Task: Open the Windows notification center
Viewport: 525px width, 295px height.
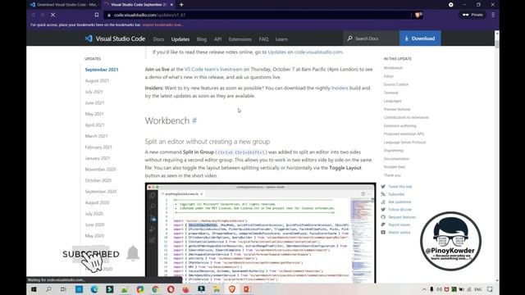Action: coord(490,289)
